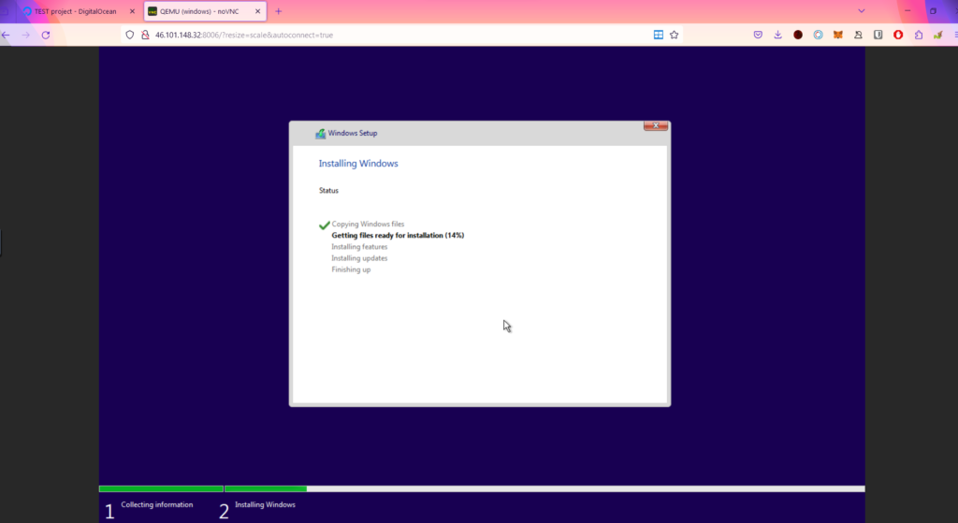Open the MetaMask fox extension
Viewport: 958px width, 523px height.
(x=837, y=35)
